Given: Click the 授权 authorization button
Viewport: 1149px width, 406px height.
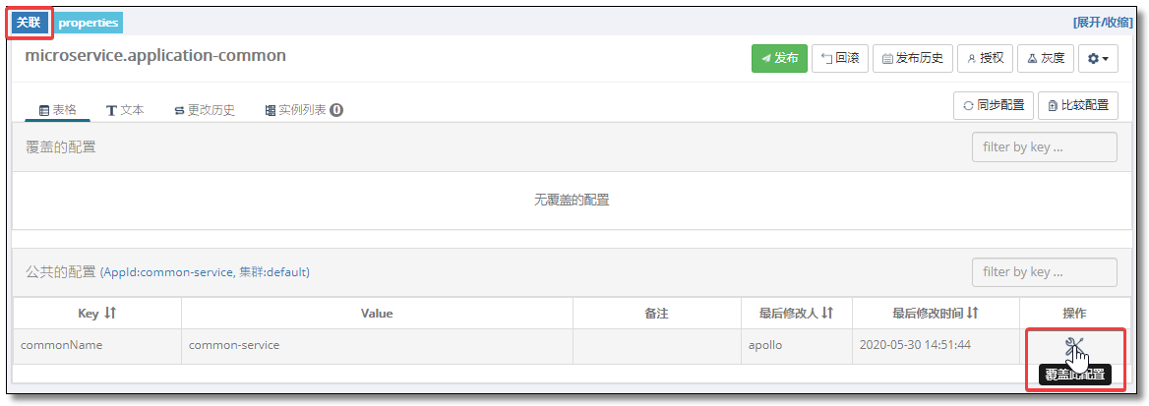Looking at the screenshot, I should coord(985,59).
